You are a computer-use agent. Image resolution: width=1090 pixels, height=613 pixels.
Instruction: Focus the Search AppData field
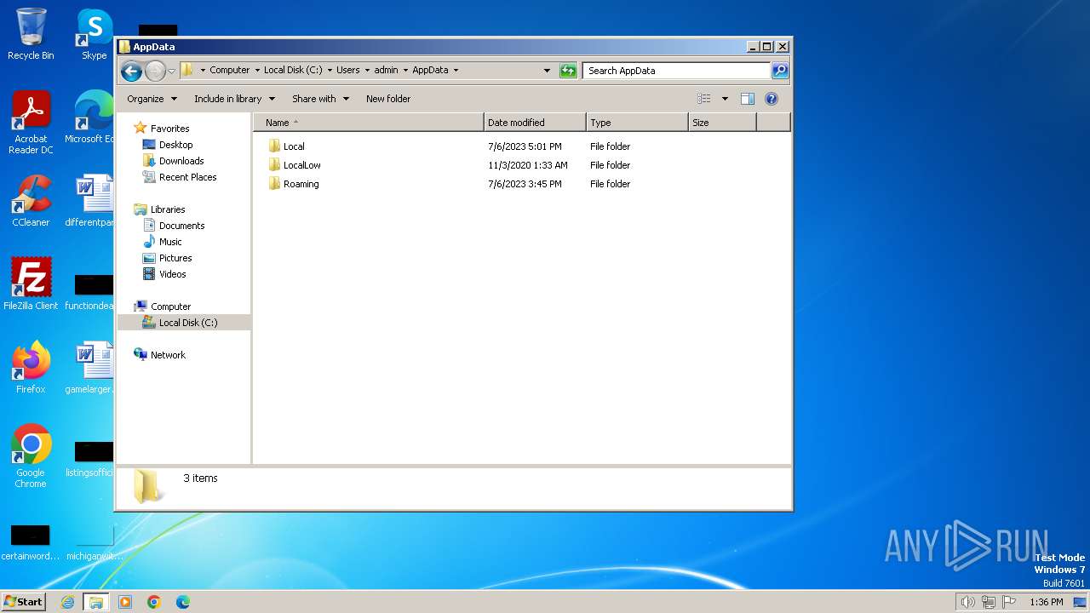tap(677, 71)
